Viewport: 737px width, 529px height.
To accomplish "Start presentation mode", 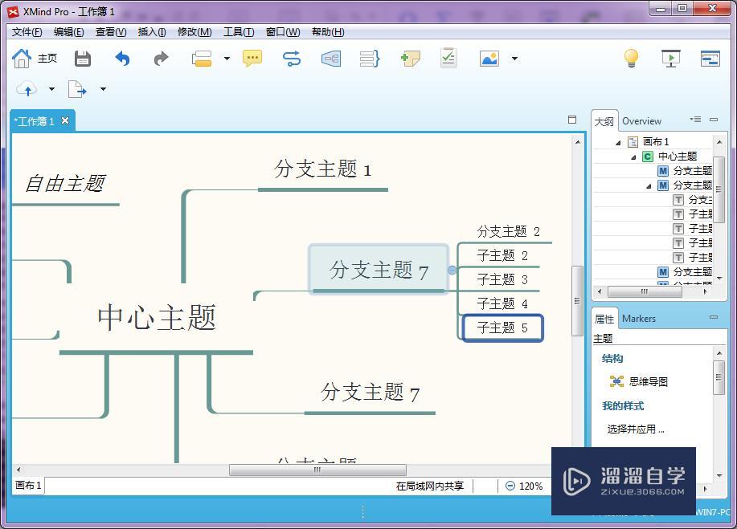I will pyautogui.click(x=671, y=59).
